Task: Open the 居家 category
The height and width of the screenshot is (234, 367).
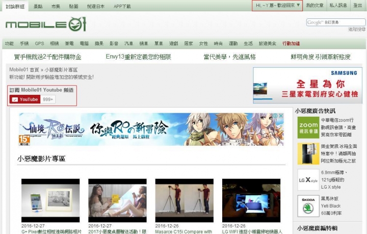Action: click(189, 43)
